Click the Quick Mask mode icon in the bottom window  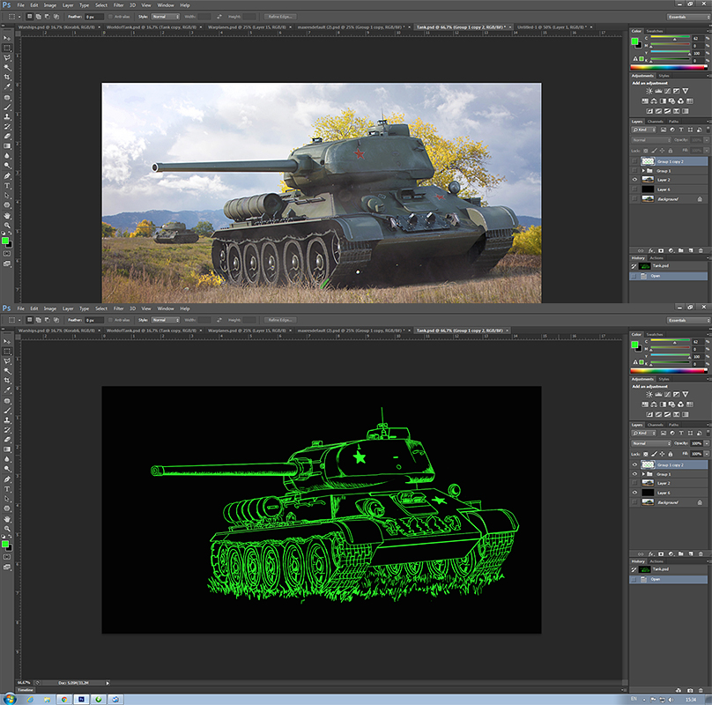point(7,557)
